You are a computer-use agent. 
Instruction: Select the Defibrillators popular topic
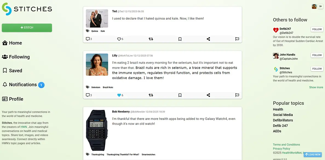tap(283, 120)
